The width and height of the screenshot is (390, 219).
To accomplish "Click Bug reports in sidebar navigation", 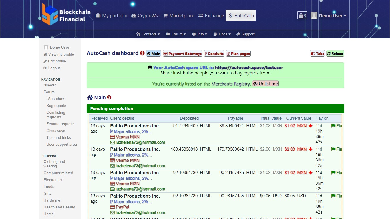I will click(x=56, y=106).
